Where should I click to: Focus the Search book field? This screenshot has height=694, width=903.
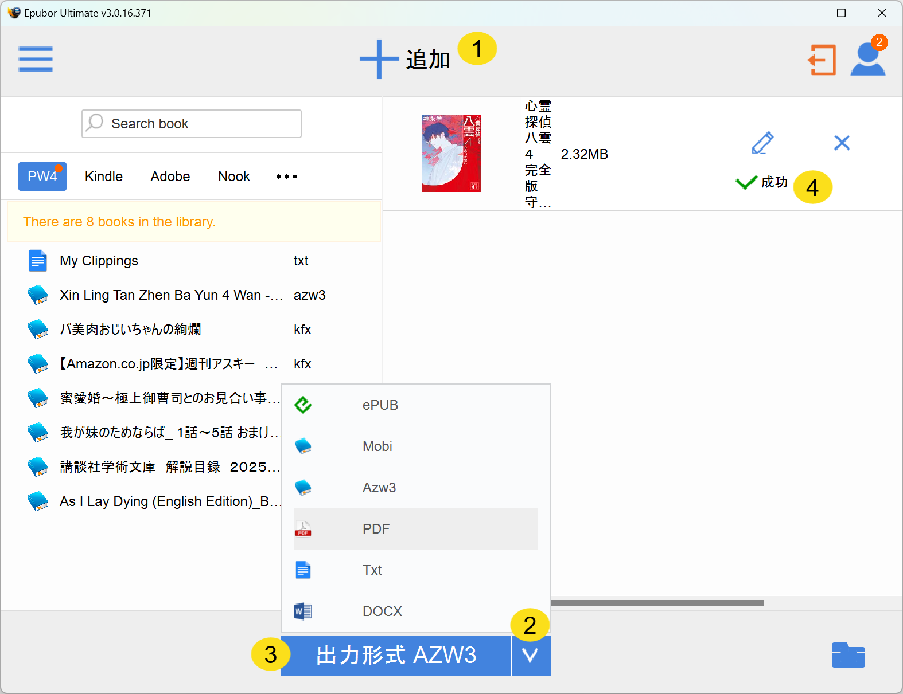pos(192,124)
